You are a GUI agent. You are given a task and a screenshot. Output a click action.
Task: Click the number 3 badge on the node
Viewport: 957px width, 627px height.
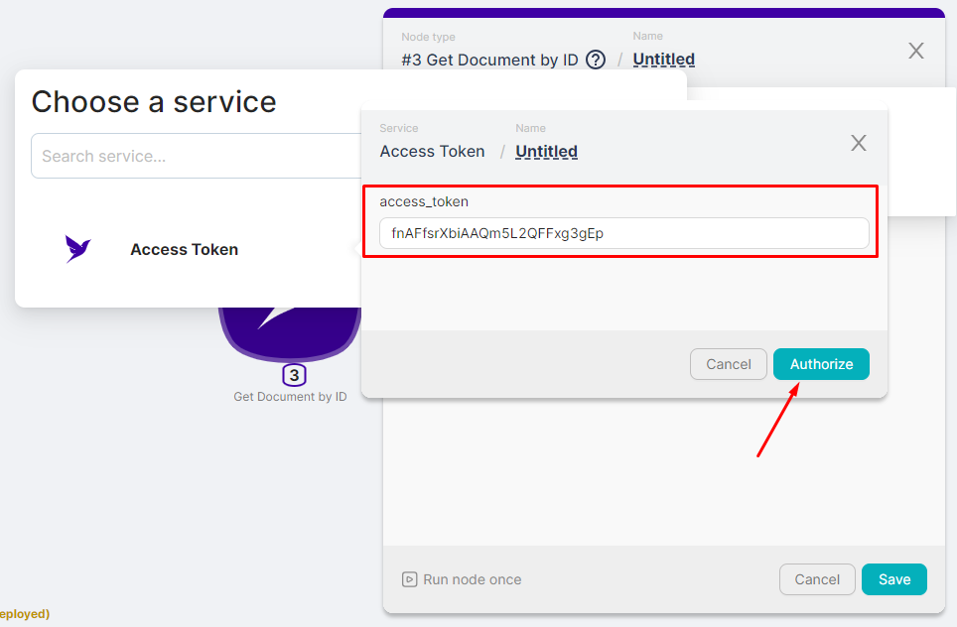tap(293, 375)
